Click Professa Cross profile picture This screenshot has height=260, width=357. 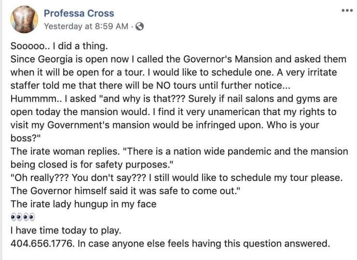point(23,19)
